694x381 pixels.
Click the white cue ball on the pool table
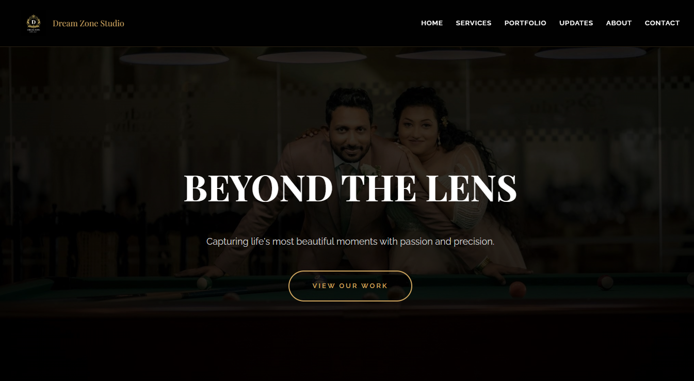pyautogui.click(x=204, y=283)
